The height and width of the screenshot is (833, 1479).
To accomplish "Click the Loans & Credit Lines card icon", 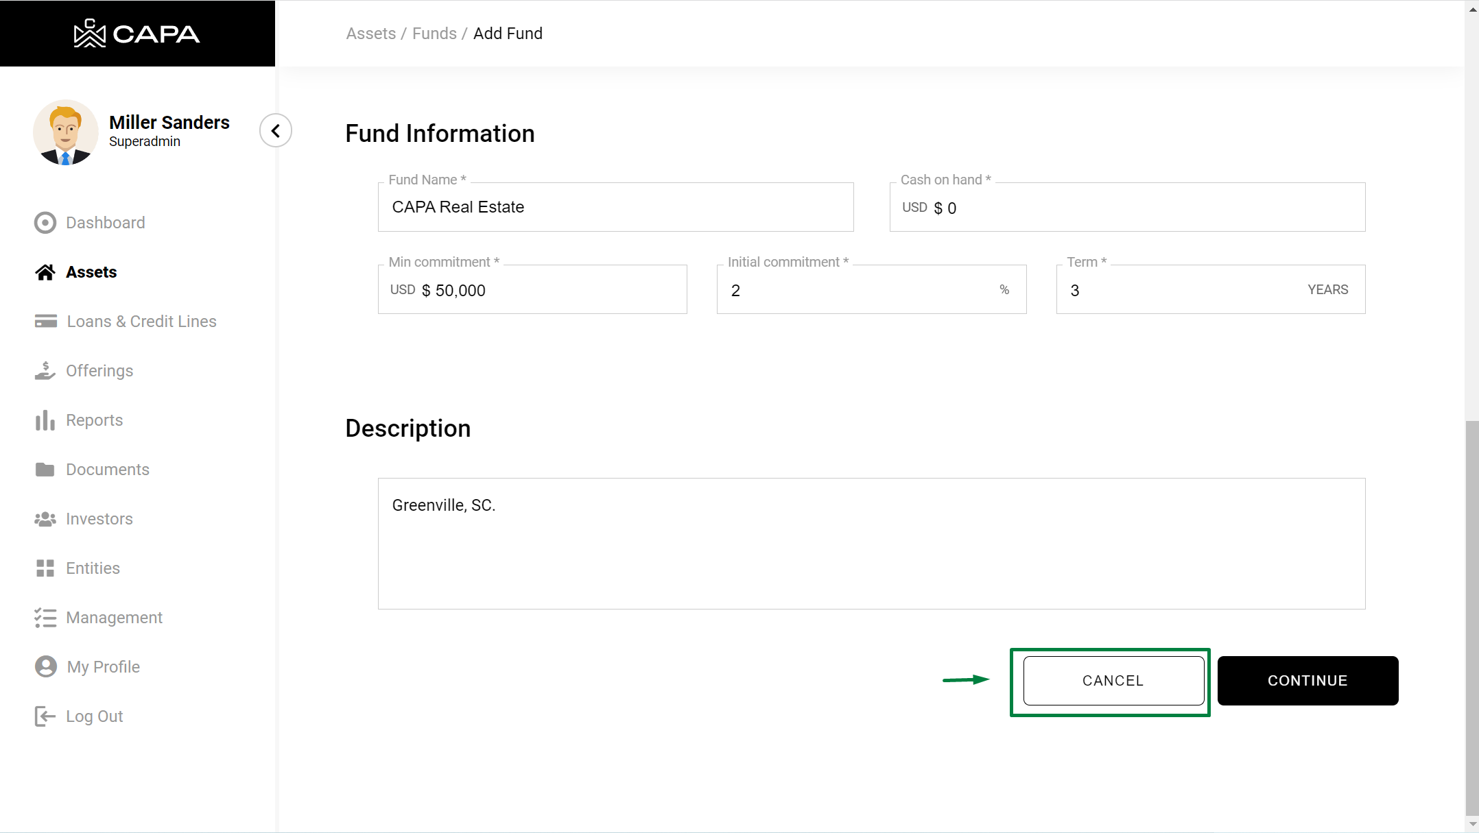I will pyautogui.click(x=45, y=322).
